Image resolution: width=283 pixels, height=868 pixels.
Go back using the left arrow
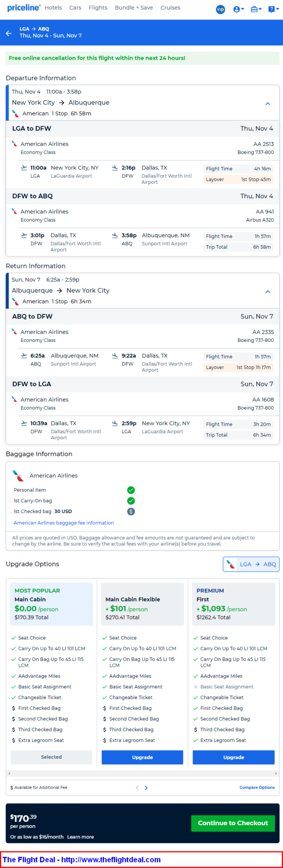point(9,33)
